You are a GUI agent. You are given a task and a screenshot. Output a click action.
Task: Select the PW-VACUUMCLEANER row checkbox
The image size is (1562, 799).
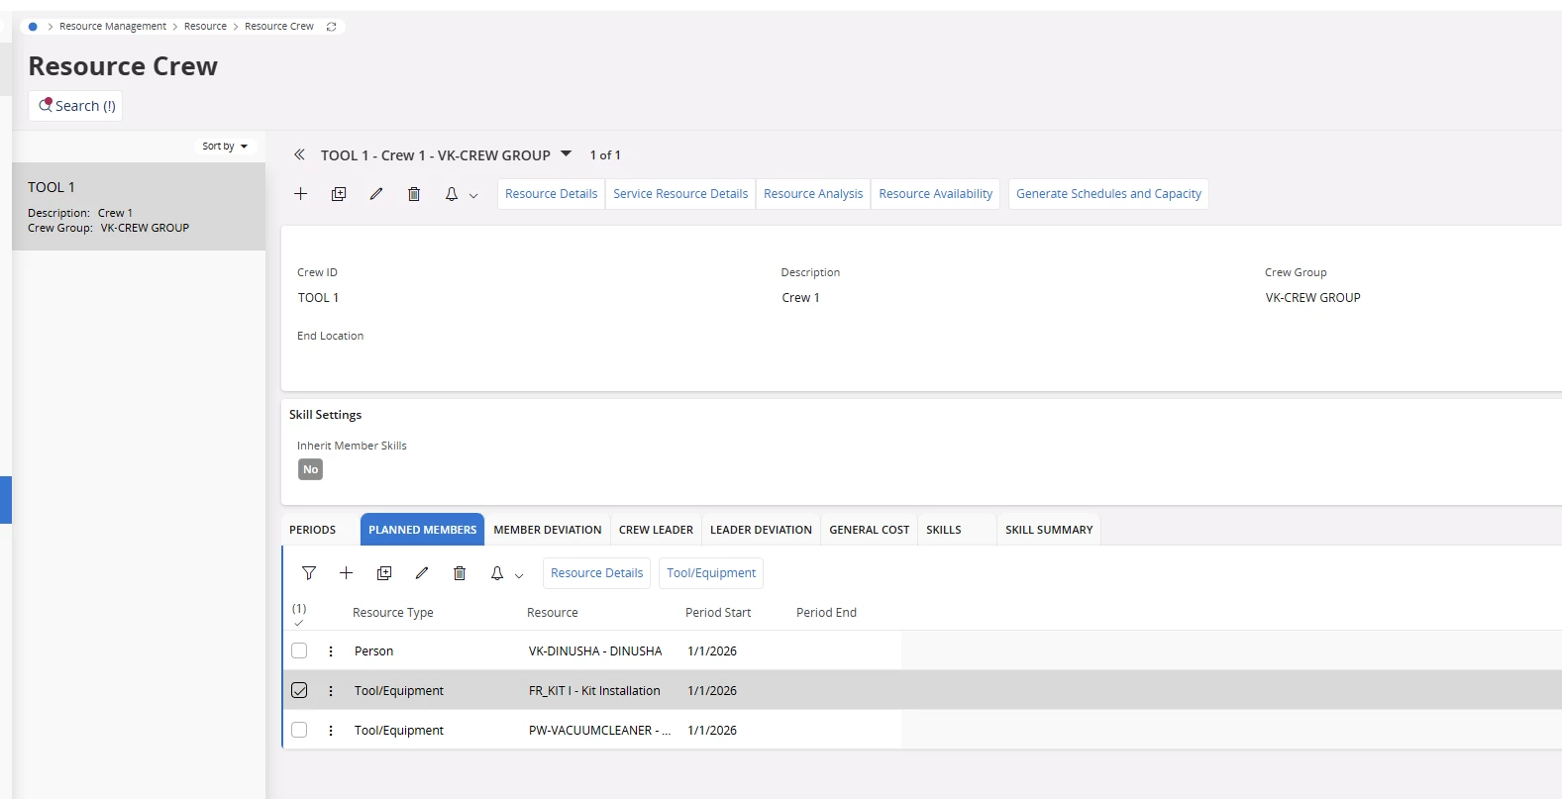299,731
